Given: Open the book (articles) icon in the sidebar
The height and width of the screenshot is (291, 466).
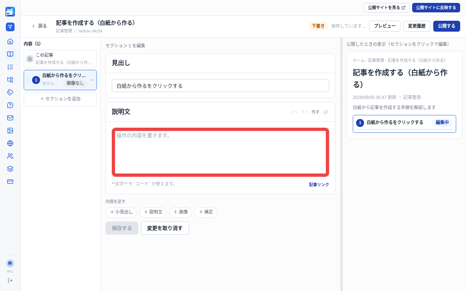Looking at the screenshot, I should [x=10, y=54].
